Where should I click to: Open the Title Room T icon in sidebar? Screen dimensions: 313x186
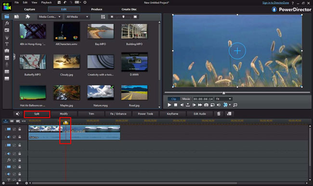(7, 44)
